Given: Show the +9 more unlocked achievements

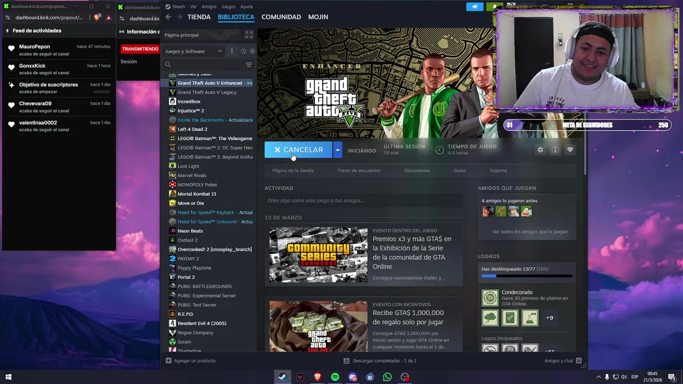Looking at the screenshot, I should pyautogui.click(x=550, y=318).
